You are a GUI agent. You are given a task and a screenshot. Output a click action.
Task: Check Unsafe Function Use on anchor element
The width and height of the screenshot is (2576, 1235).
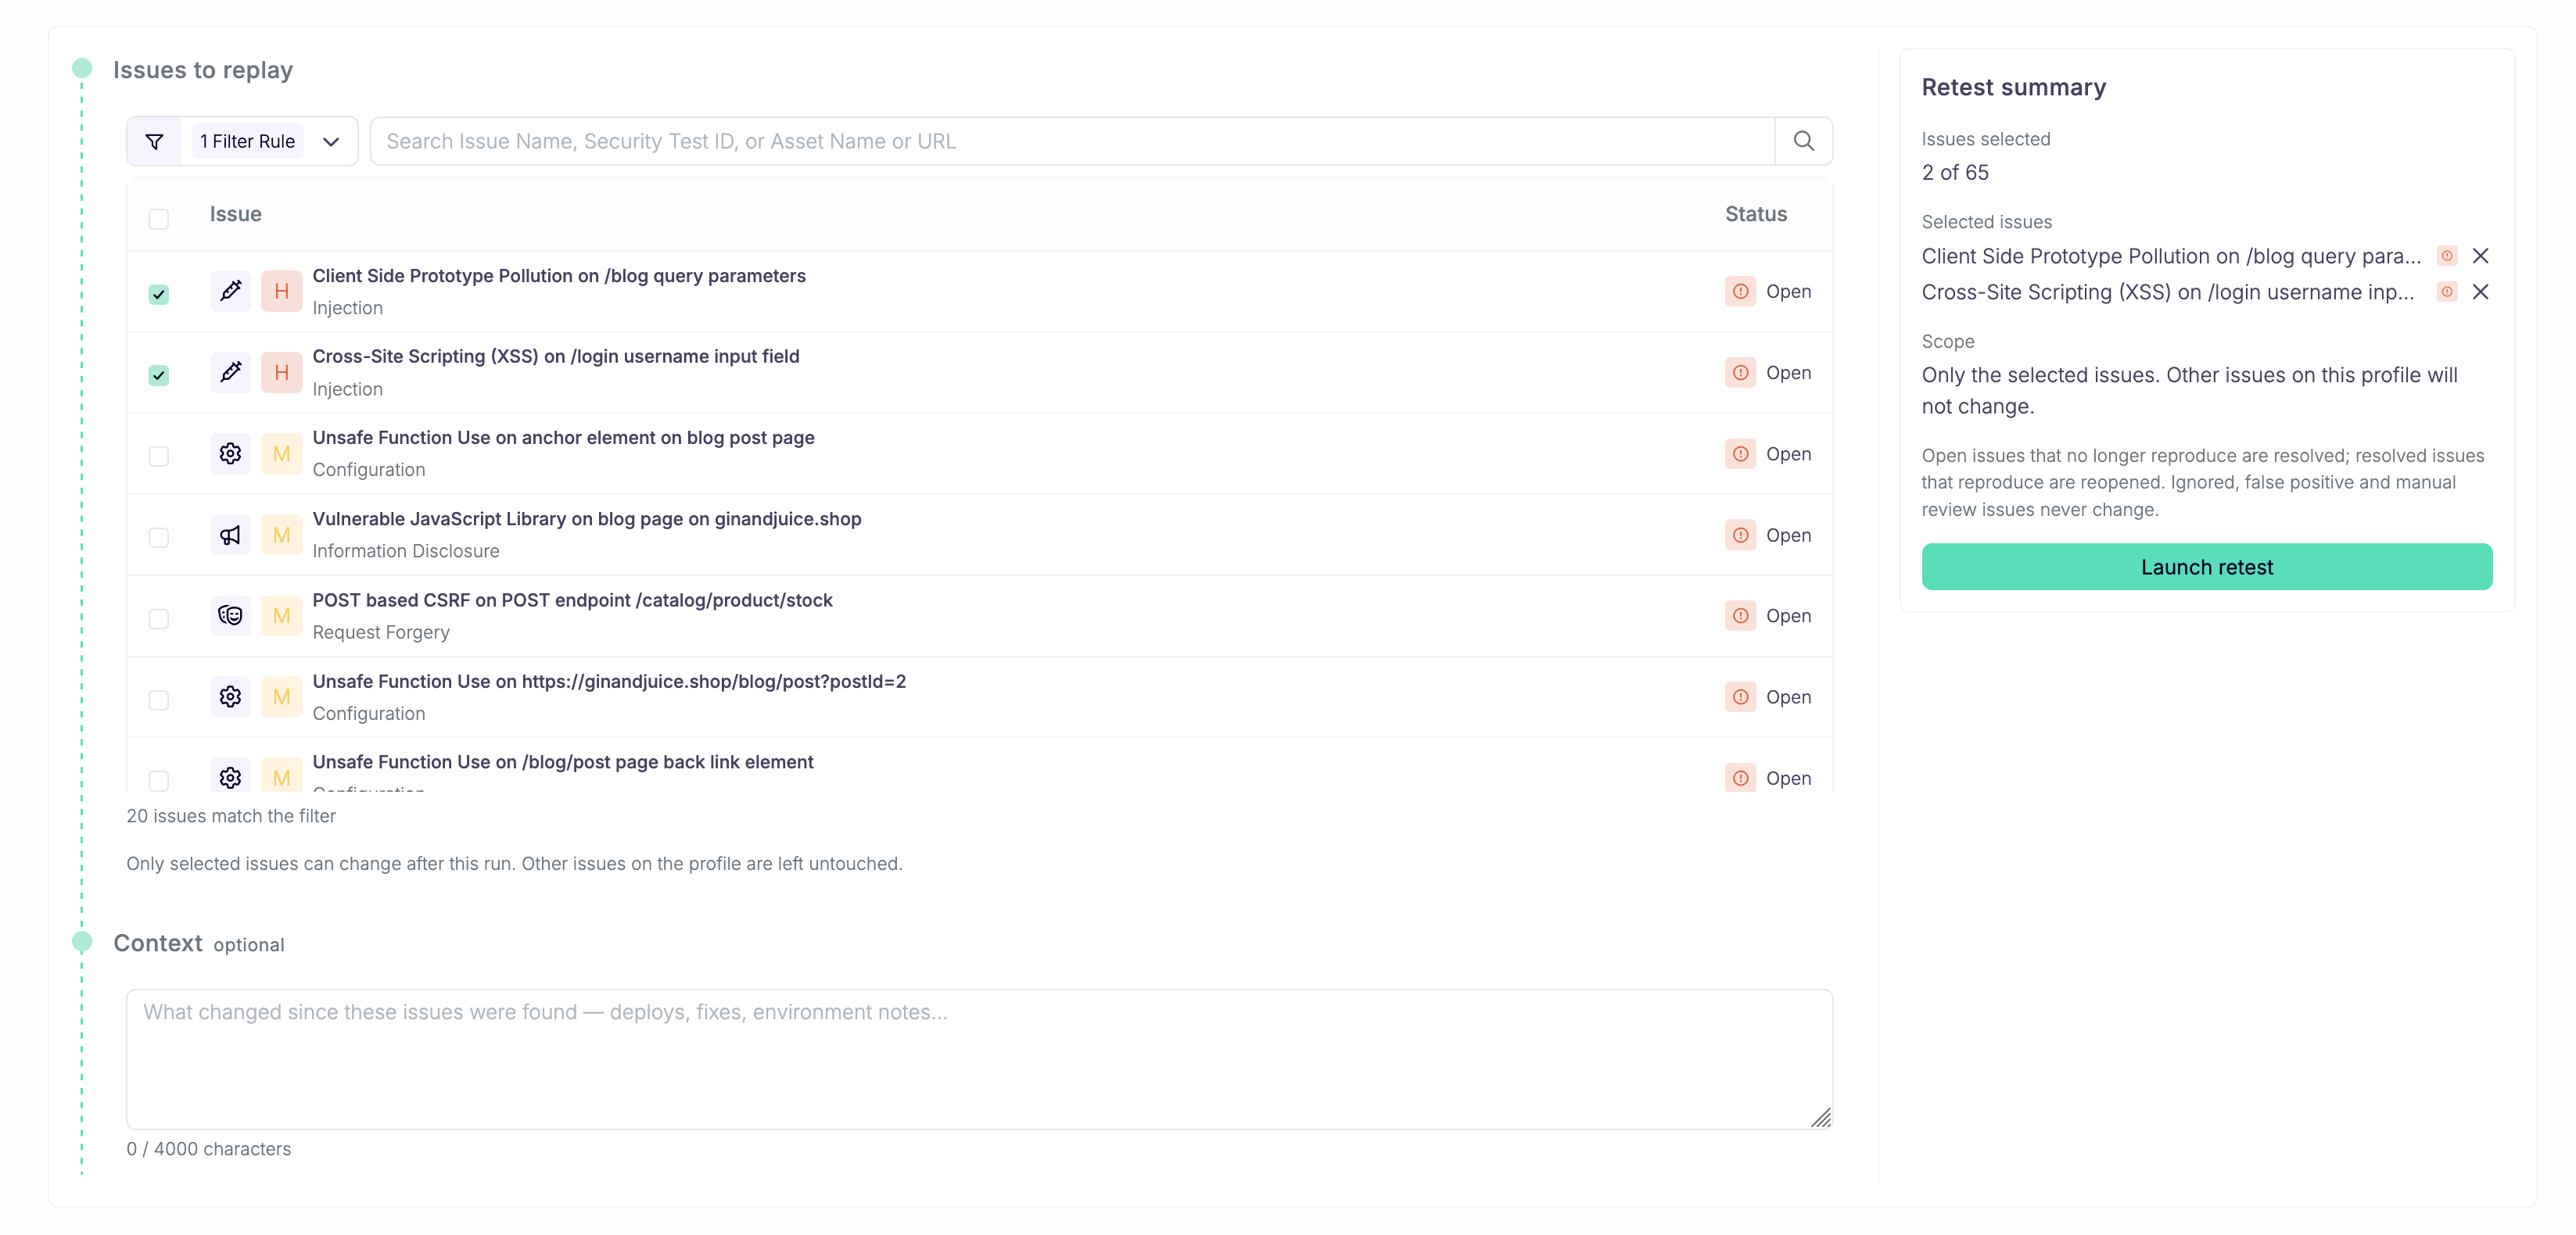[x=158, y=456]
